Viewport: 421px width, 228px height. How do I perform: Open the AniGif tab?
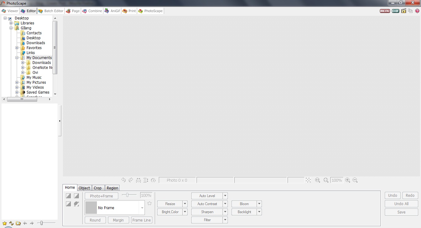click(x=112, y=11)
